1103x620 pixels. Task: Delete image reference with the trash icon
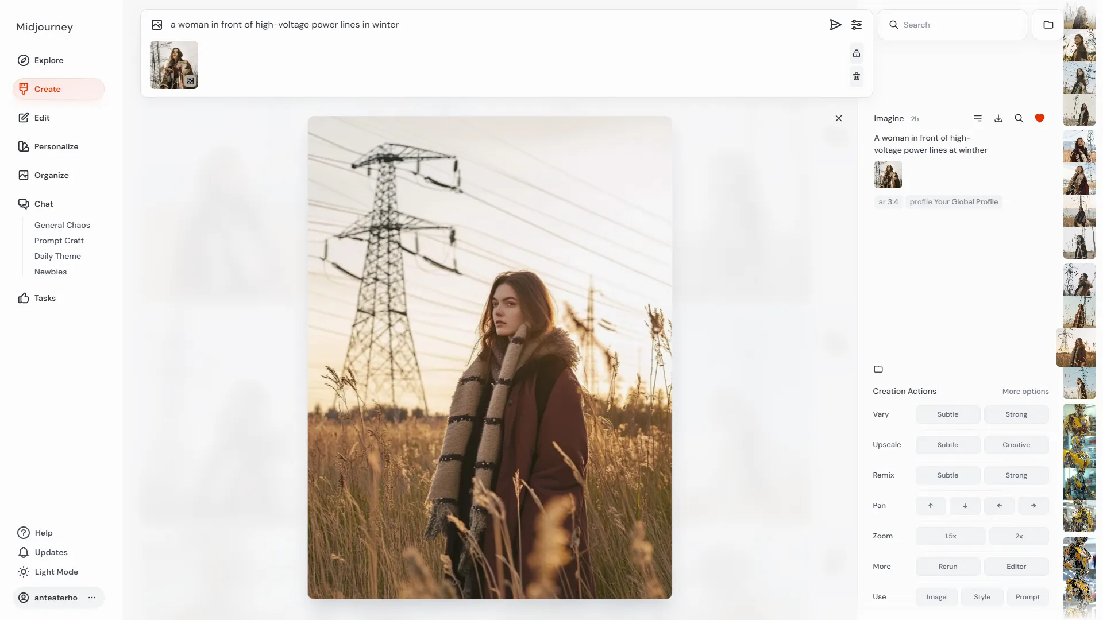(857, 76)
